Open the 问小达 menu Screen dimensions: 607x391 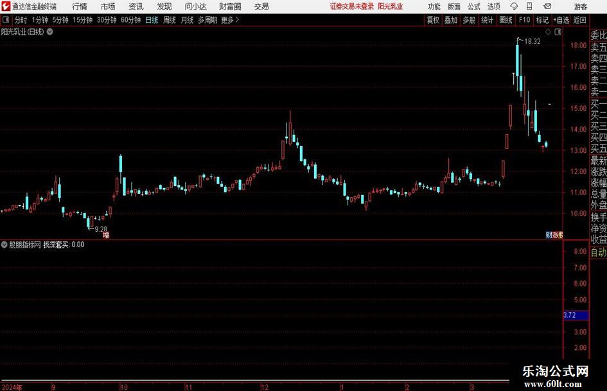[195, 6]
